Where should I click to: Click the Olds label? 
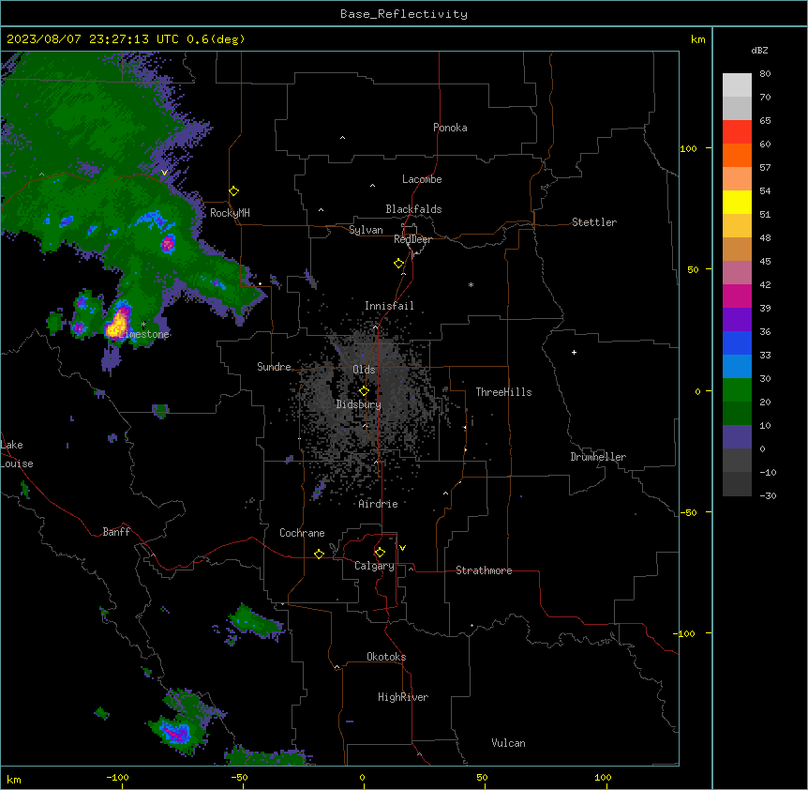[x=364, y=370]
